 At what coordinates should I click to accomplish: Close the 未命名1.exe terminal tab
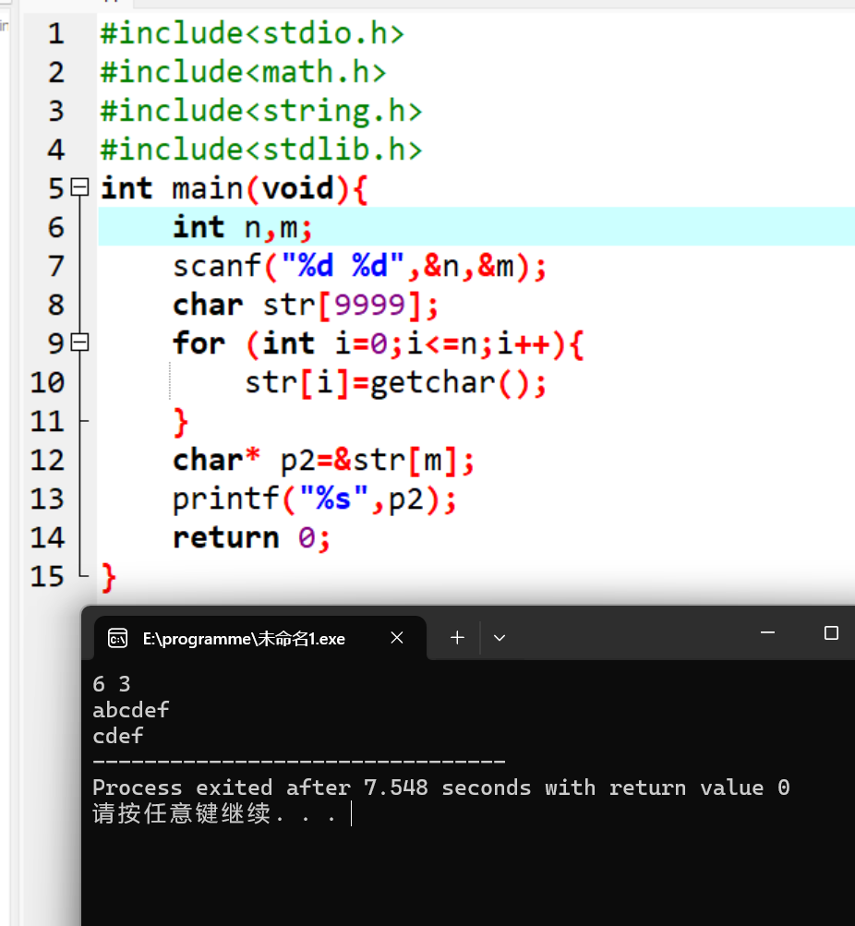click(x=397, y=638)
